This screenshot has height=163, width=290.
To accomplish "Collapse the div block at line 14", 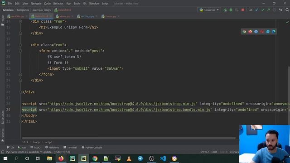I will (x=20, y=21).
